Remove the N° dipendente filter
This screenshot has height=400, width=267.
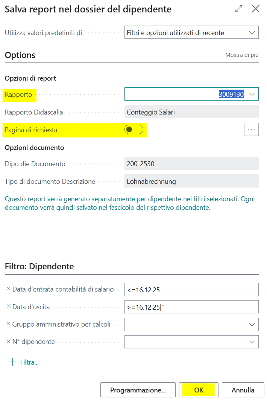point(9,342)
